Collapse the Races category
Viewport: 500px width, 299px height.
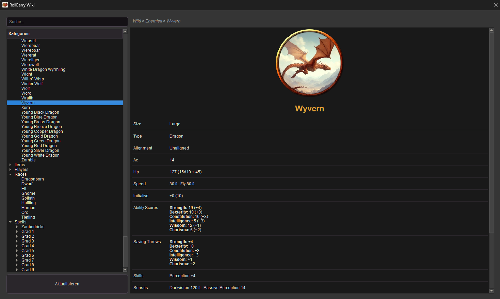[x=10, y=174]
